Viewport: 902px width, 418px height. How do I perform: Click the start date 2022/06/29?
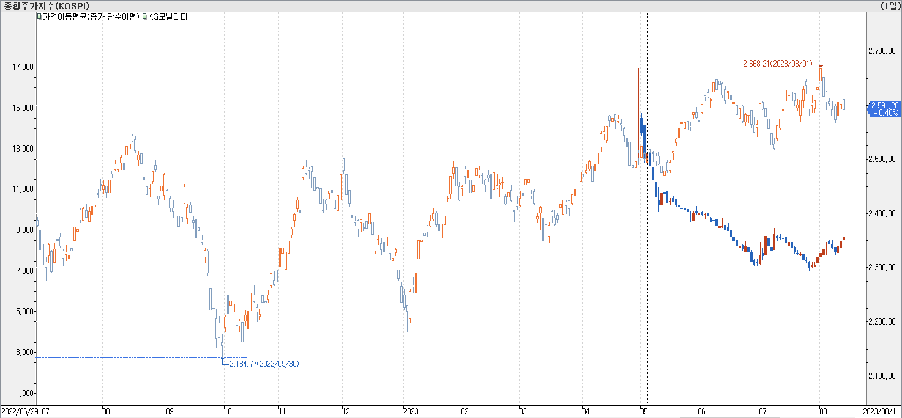pyautogui.click(x=20, y=411)
